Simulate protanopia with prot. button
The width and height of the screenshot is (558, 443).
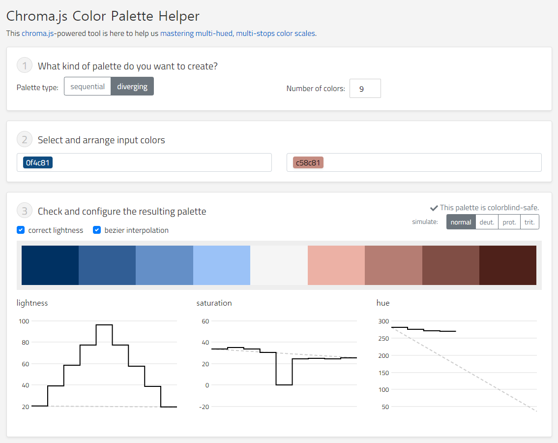point(509,222)
